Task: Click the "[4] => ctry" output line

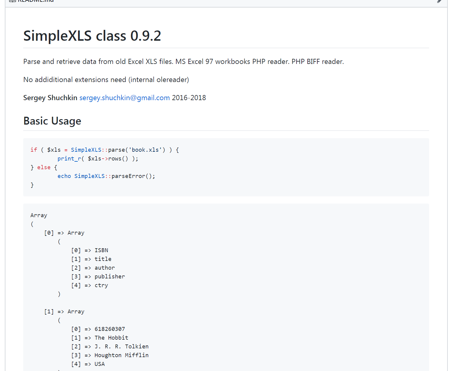Action: (89, 285)
